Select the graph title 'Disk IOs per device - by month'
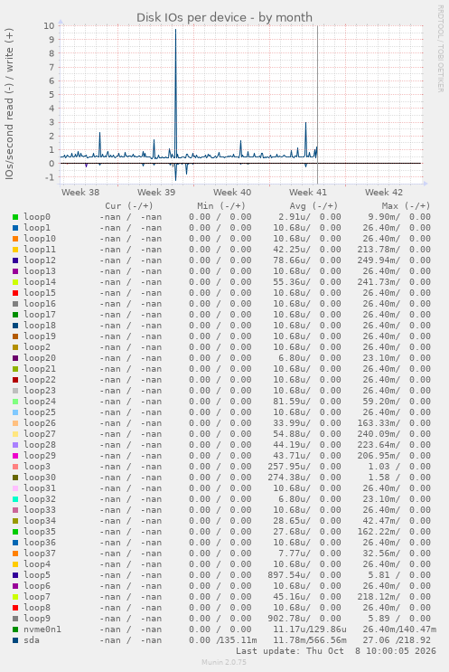Image resolution: width=449 pixels, height=672 pixels. click(224, 17)
